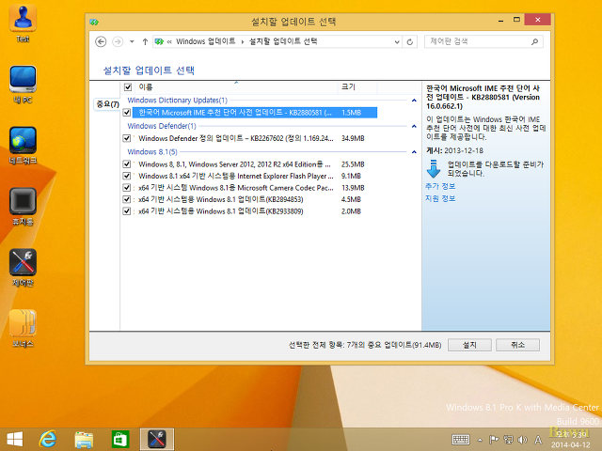Viewport: 602px width, 451px height.
Task: Select the Control Panel taskbar button
Action: [157, 439]
